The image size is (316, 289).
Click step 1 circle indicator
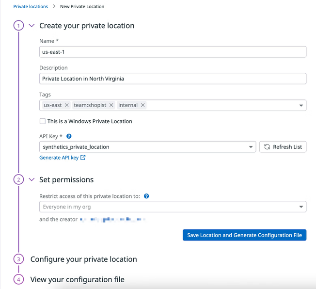pyautogui.click(x=18, y=26)
